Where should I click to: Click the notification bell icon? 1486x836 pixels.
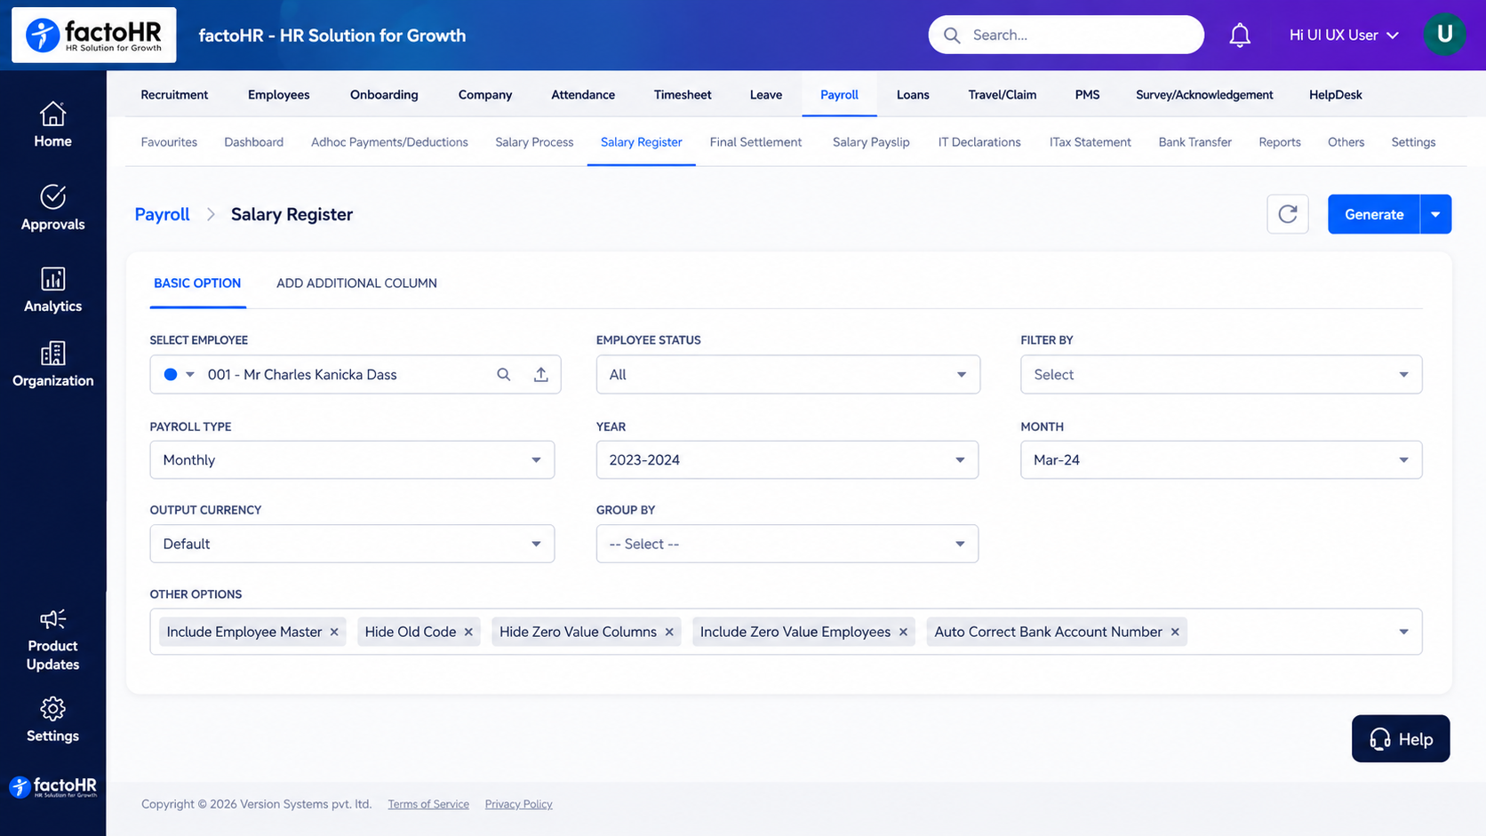click(1240, 36)
